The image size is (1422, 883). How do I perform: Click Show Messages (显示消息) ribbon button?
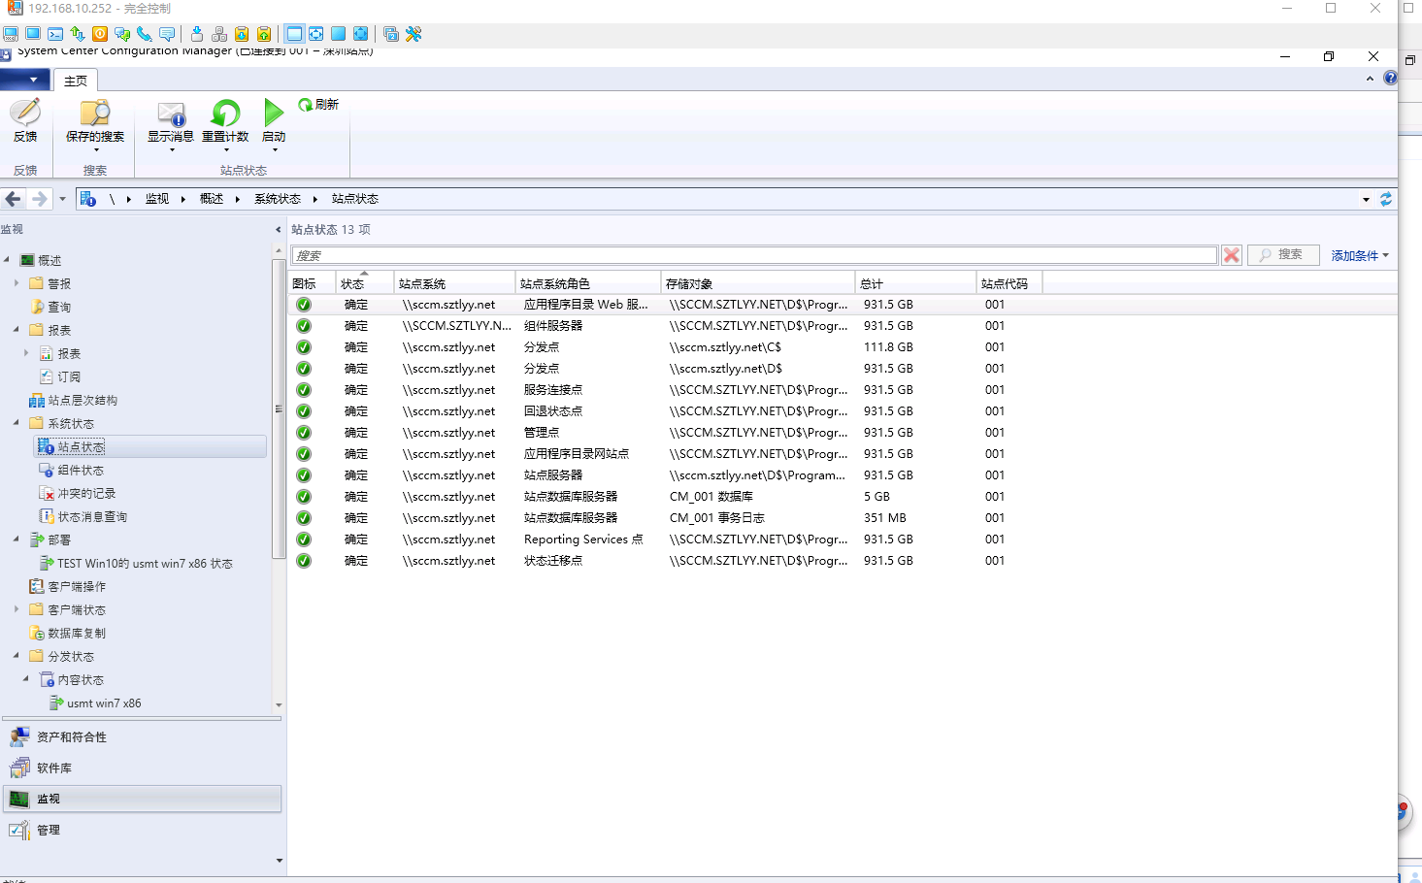171,124
